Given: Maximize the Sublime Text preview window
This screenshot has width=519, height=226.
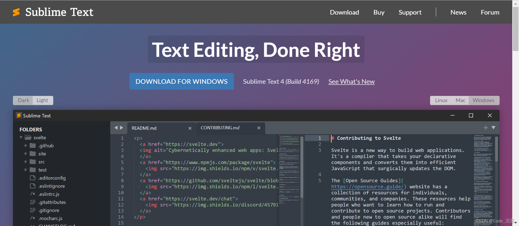Looking at the screenshot, I should [471, 115].
